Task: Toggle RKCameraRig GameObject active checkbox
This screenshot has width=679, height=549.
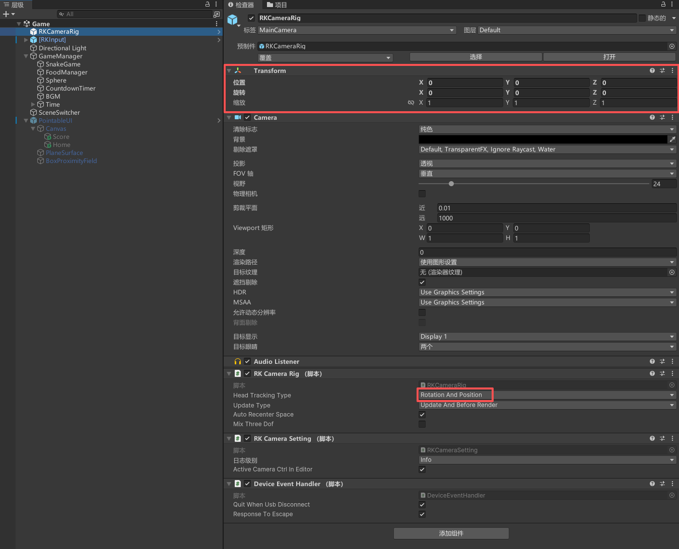Action: 251,18
